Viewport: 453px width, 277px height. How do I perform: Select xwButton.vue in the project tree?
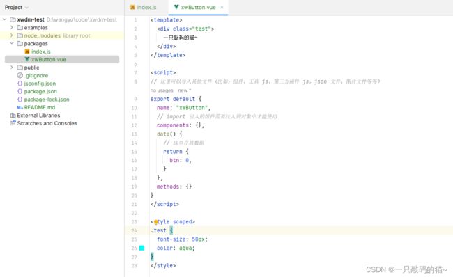pyautogui.click(x=49, y=59)
